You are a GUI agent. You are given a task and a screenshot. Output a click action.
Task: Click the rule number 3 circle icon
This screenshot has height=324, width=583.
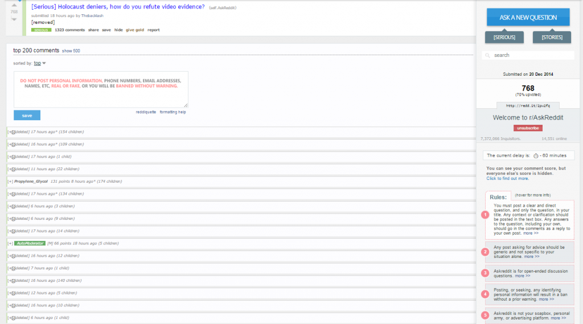click(485, 273)
